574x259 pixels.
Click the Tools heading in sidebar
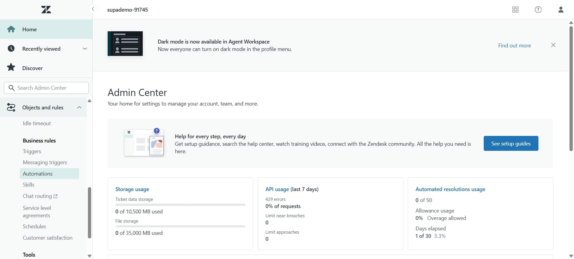tap(29, 255)
